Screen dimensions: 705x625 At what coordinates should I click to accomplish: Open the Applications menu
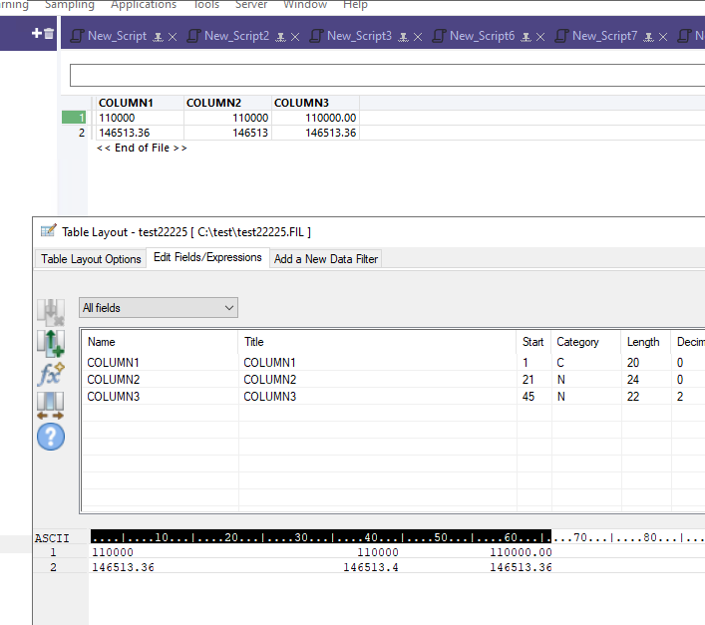tap(144, 5)
